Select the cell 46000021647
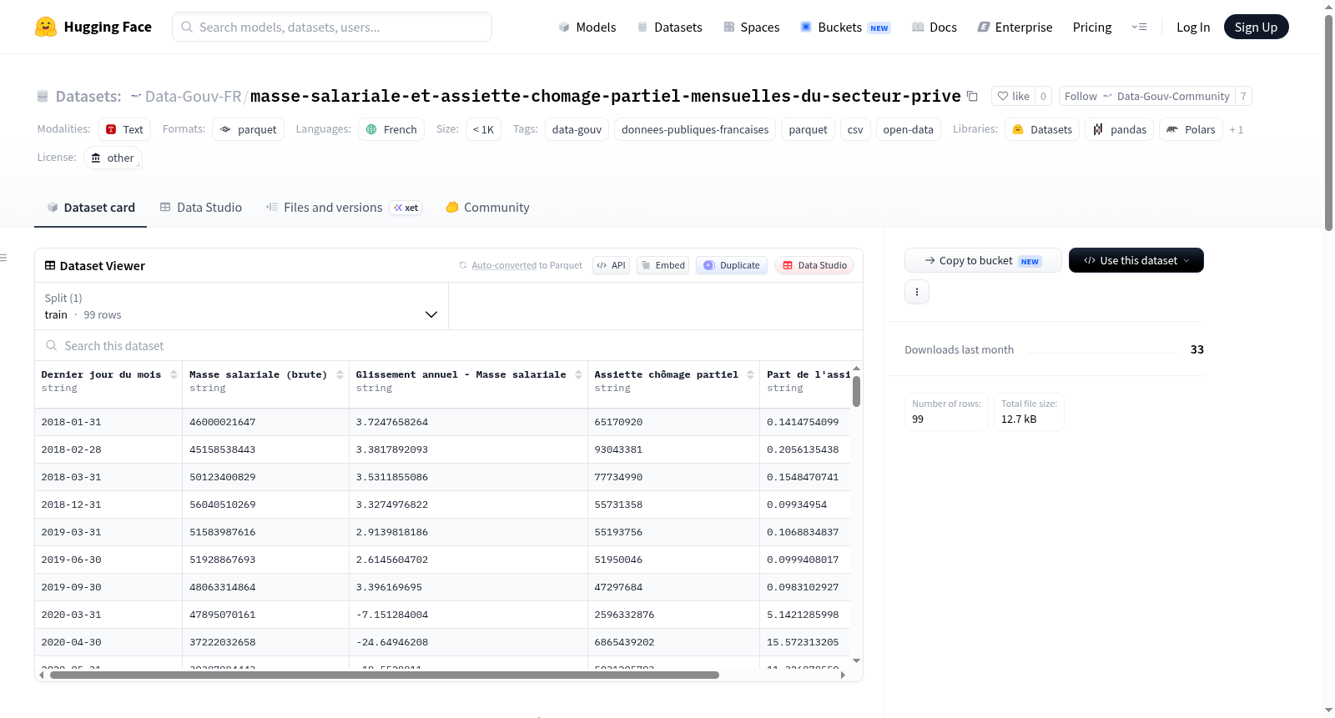Image resolution: width=1335 pixels, height=718 pixels. pos(265,422)
